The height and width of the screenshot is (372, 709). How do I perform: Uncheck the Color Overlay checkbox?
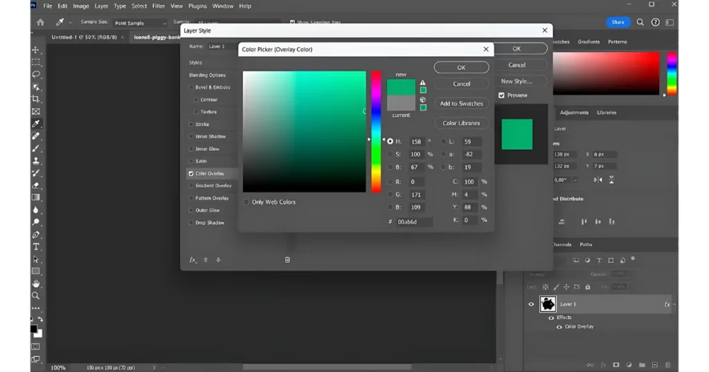[191, 174]
